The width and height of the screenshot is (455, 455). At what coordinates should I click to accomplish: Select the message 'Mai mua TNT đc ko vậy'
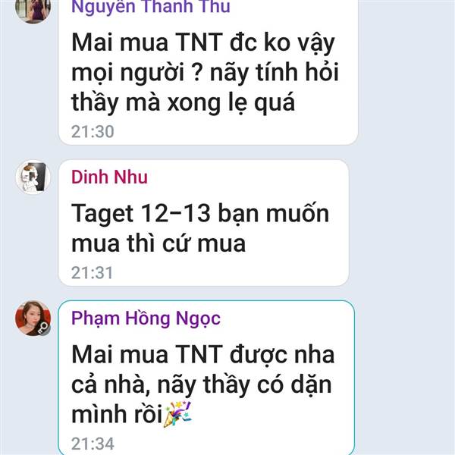click(208, 71)
